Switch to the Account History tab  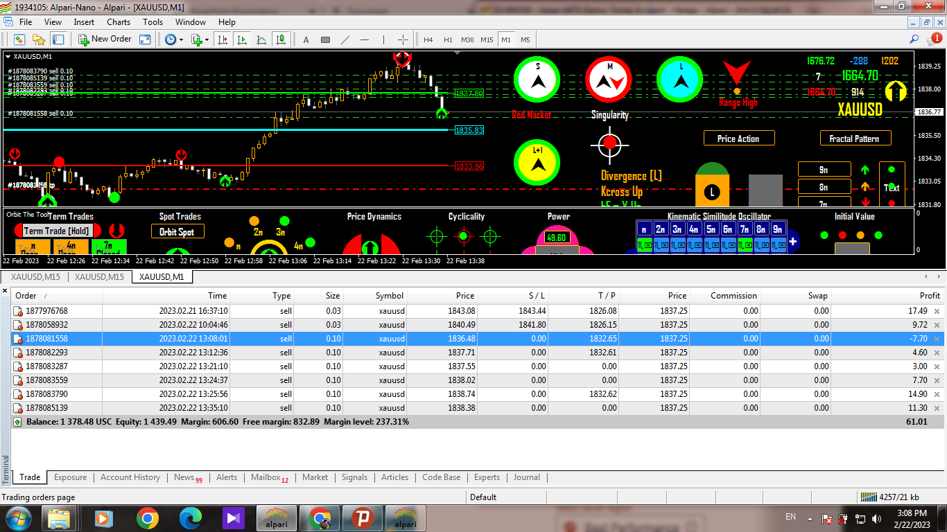click(x=130, y=477)
